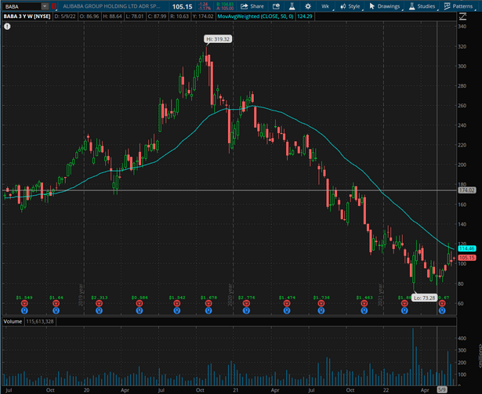Click the red symbol link icon
Viewport: 482px width, 394px height.
(x=54, y=6)
